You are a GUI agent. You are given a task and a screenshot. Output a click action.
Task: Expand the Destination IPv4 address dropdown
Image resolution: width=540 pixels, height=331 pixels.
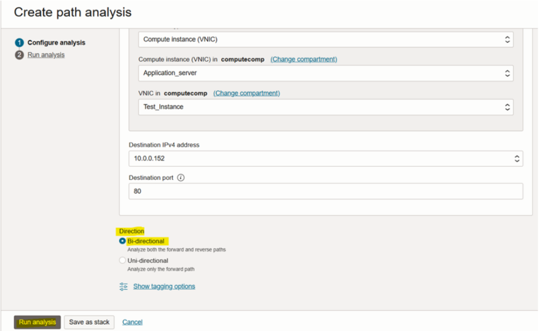click(x=325, y=158)
